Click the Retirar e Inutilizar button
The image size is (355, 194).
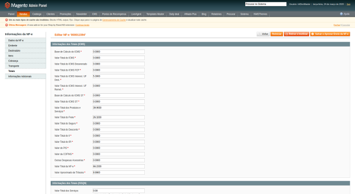(x=297, y=34)
